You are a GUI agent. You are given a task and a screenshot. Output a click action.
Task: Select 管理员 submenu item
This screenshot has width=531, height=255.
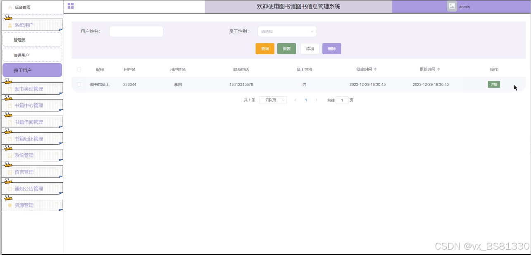click(x=32, y=40)
